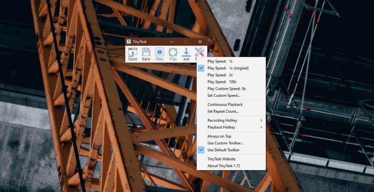Save the current recording
The width and height of the screenshot is (374, 192).
[146, 53]
